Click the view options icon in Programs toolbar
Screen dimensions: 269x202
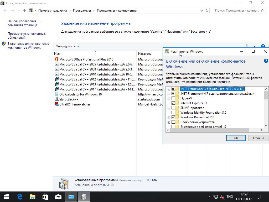click(248, 46)
